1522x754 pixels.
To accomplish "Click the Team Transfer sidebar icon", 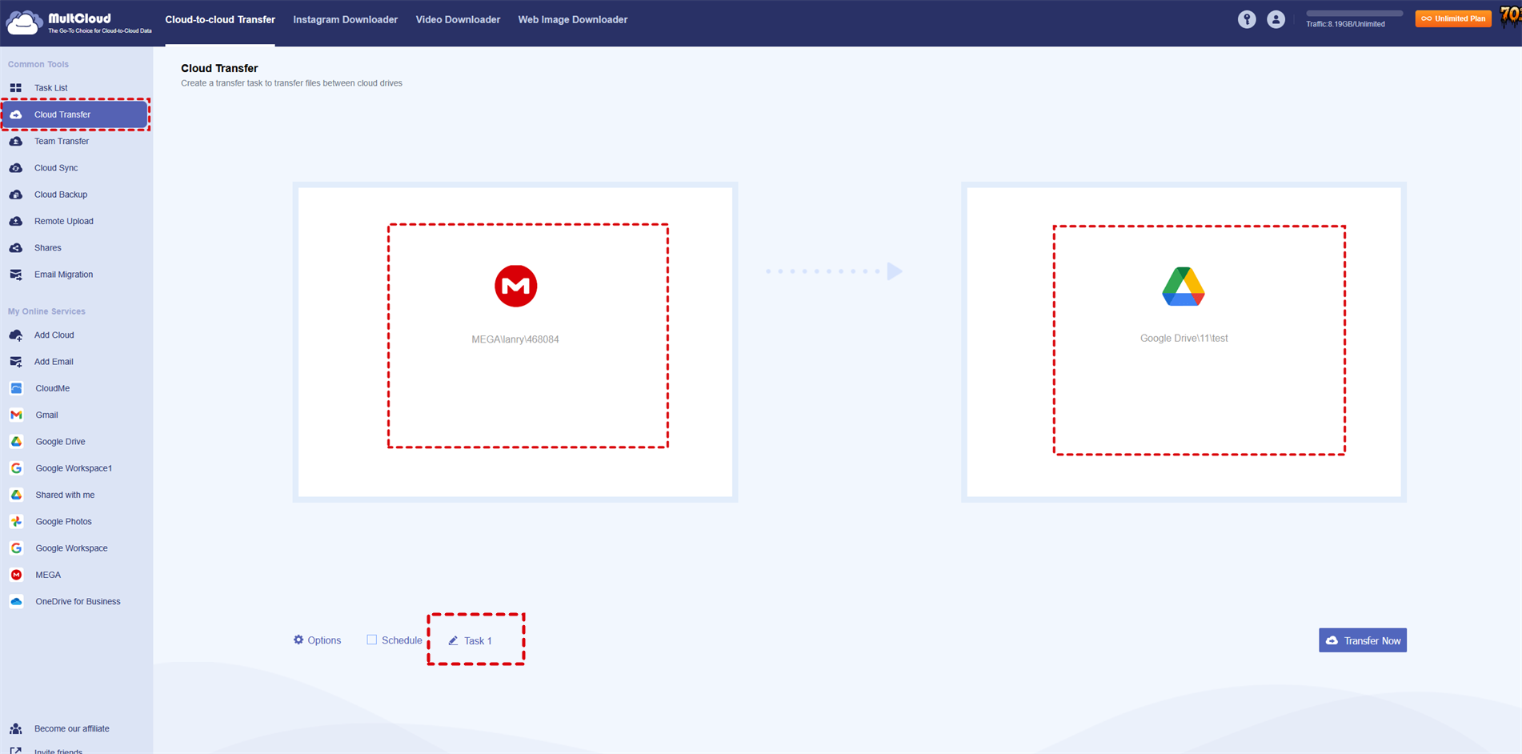I will pos(16,142).
